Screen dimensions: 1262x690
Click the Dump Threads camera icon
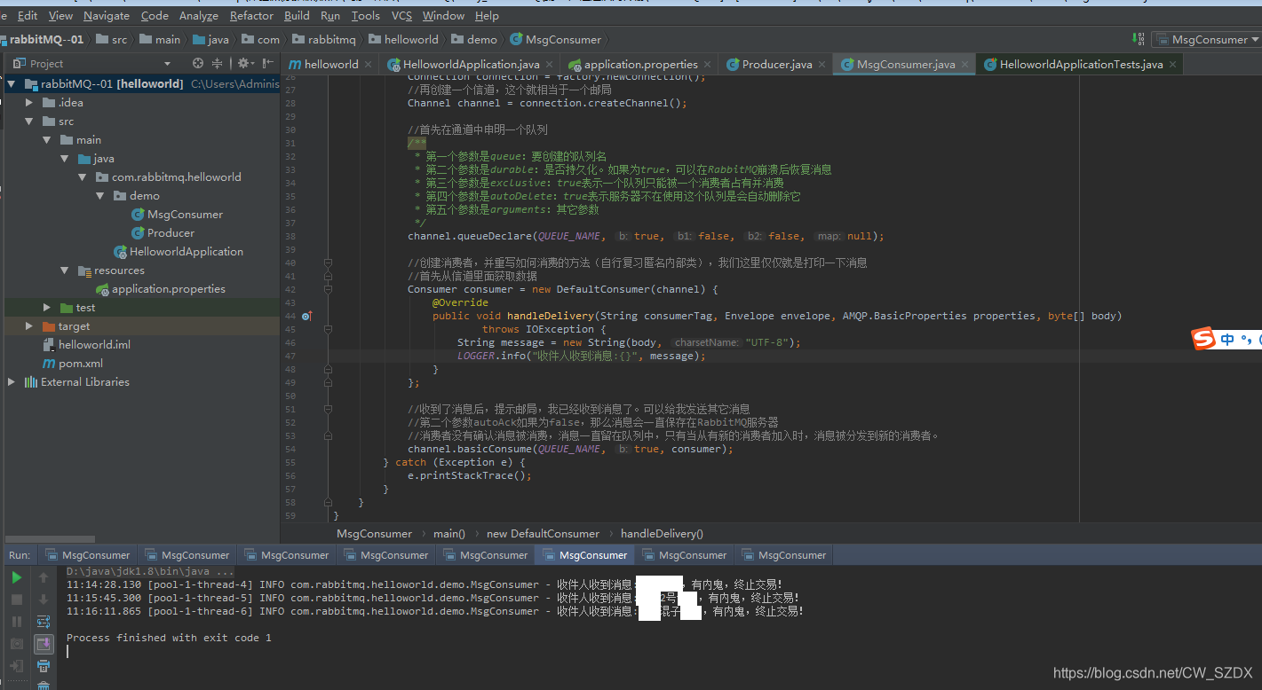click(17, 644)
